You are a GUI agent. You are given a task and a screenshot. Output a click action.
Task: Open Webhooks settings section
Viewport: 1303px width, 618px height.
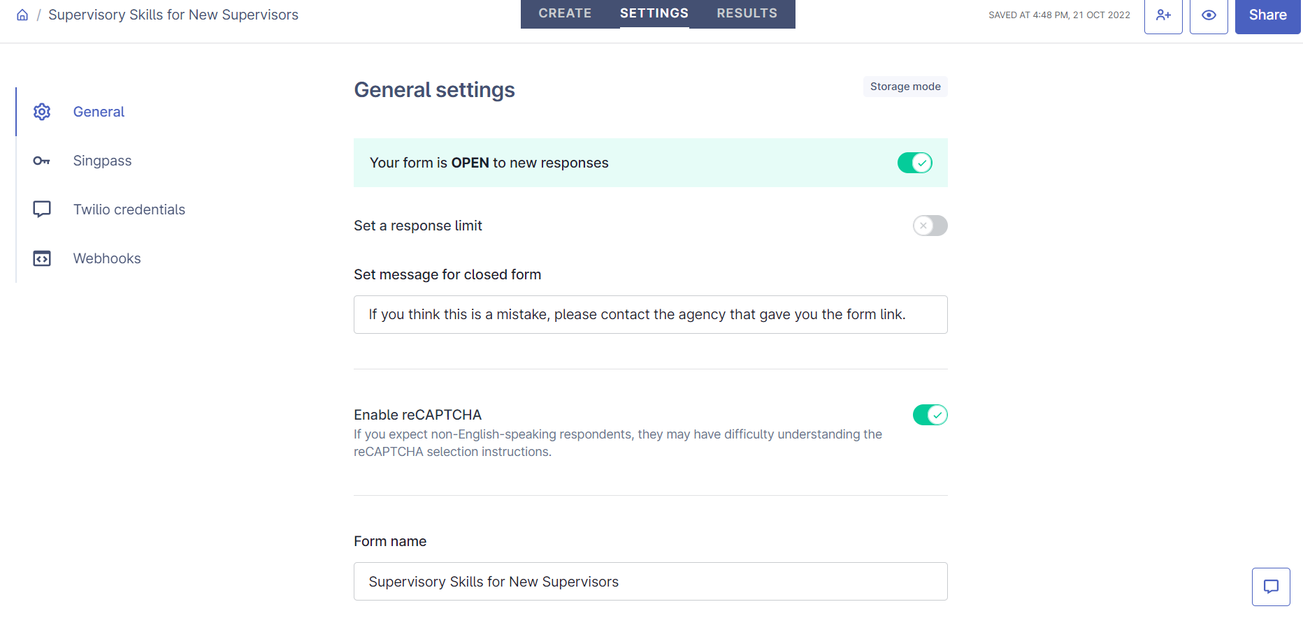[x=107, y=258]
